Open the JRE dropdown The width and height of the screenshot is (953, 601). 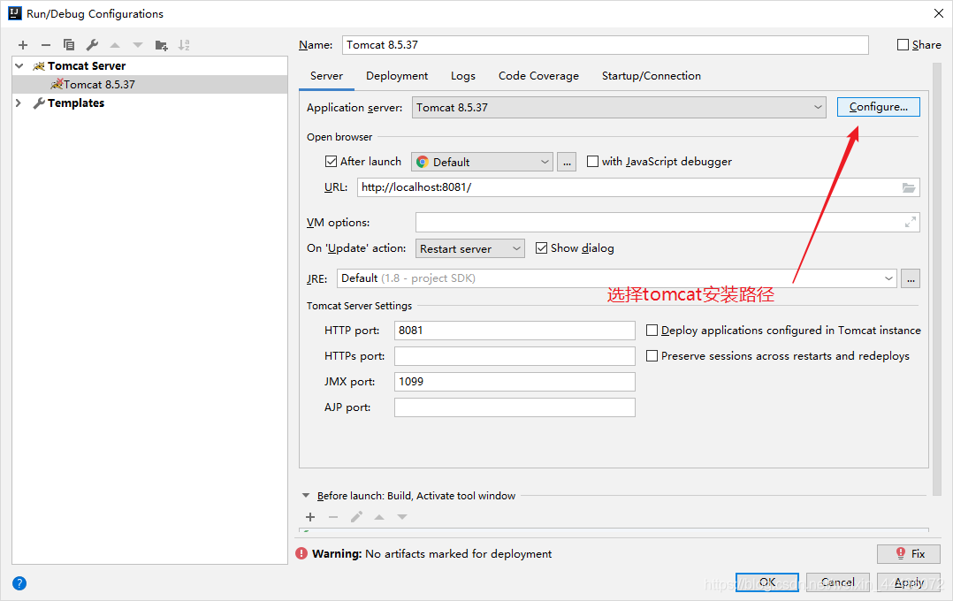616,278
